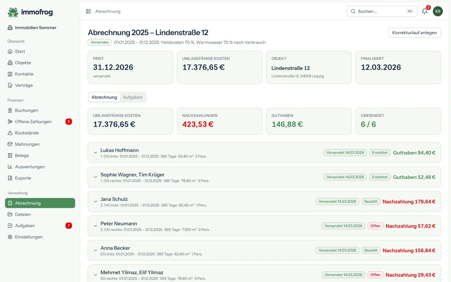This screenshot has width=451, height=282.
Task: Click the Exporte file icon
Action: (10, 178)
